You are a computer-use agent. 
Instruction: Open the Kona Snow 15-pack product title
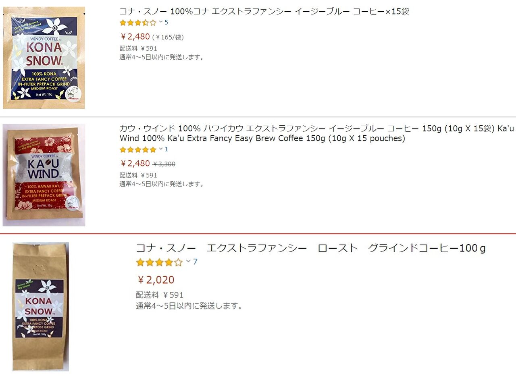pos(264,11)
